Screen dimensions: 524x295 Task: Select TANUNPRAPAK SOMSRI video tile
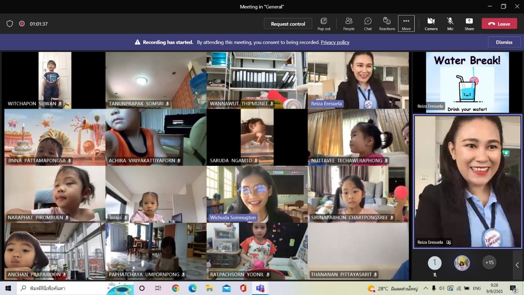[x=156, y=80]
